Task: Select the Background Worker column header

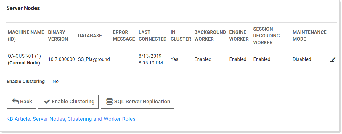Action: [210, 36]
